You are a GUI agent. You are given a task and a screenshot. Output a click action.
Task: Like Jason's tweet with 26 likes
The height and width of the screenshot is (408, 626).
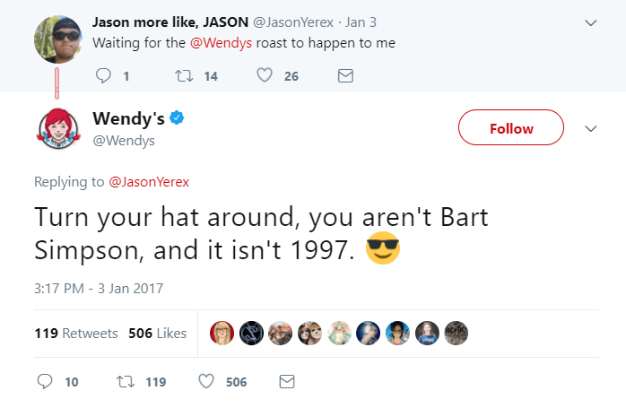coord(264,76)
